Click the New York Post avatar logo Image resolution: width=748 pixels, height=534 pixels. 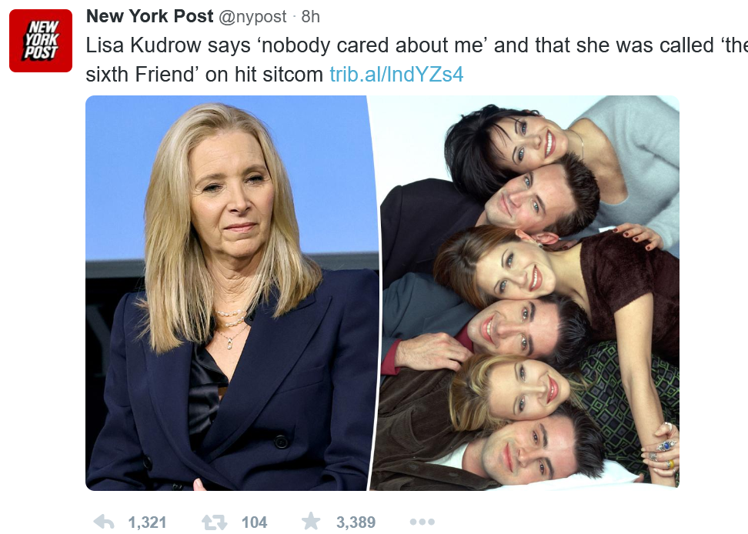41,41
